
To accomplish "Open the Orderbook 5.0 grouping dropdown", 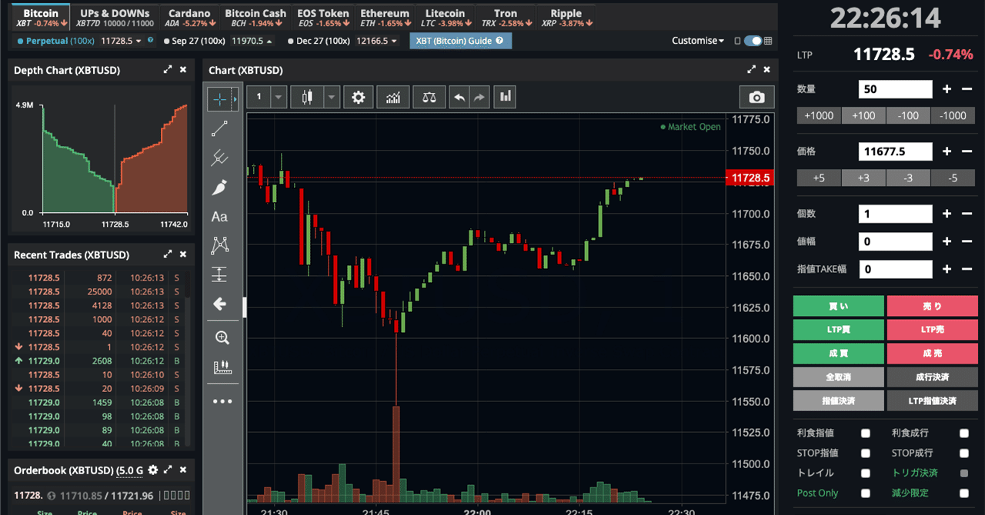I will tap(130, 470).
